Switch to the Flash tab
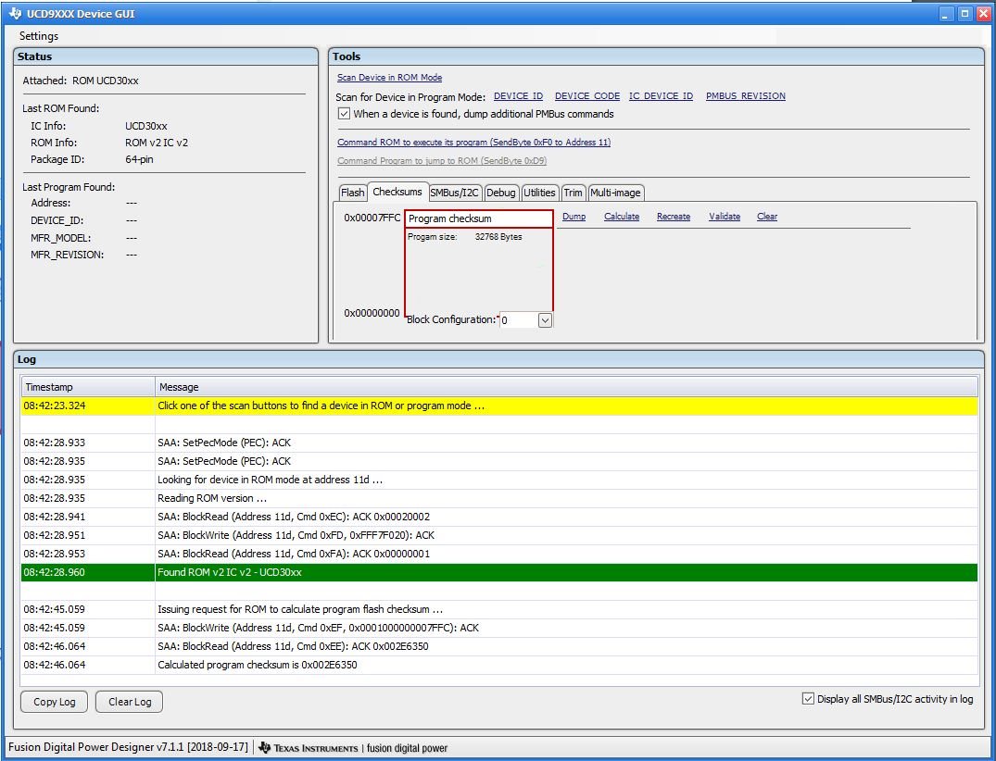 point(353,193)
